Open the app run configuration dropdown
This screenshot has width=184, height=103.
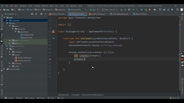94,10
